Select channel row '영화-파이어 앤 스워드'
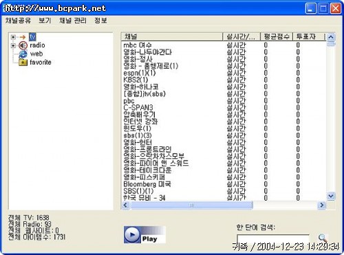This screenshot has height=255, width=344. tap(224, 163)
